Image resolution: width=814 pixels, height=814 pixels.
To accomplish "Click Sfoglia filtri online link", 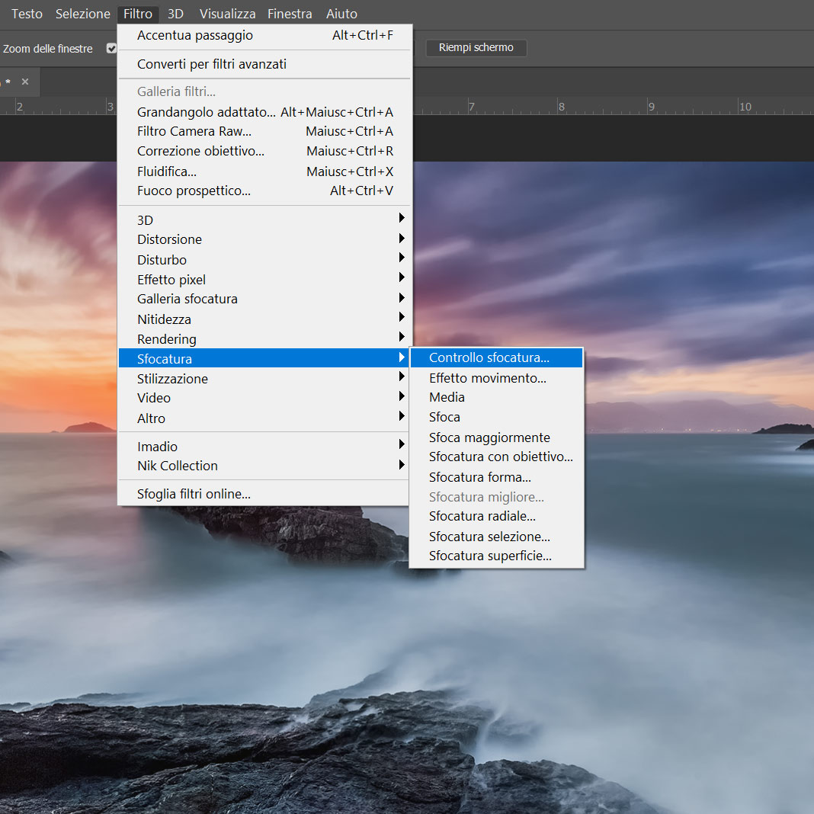I will 194,494.
